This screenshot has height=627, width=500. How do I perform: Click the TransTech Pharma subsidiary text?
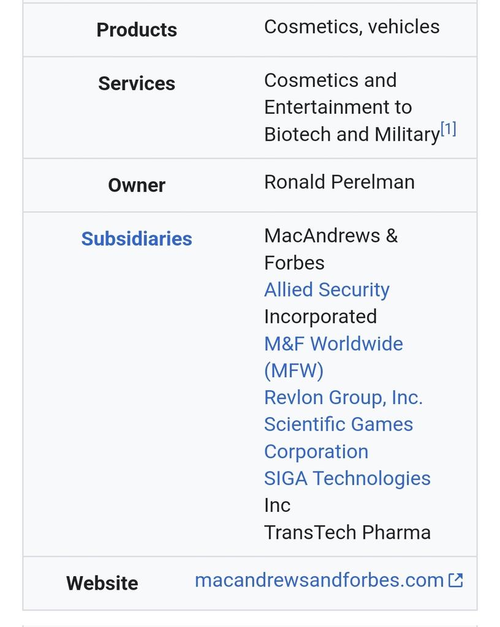point(347,532)
